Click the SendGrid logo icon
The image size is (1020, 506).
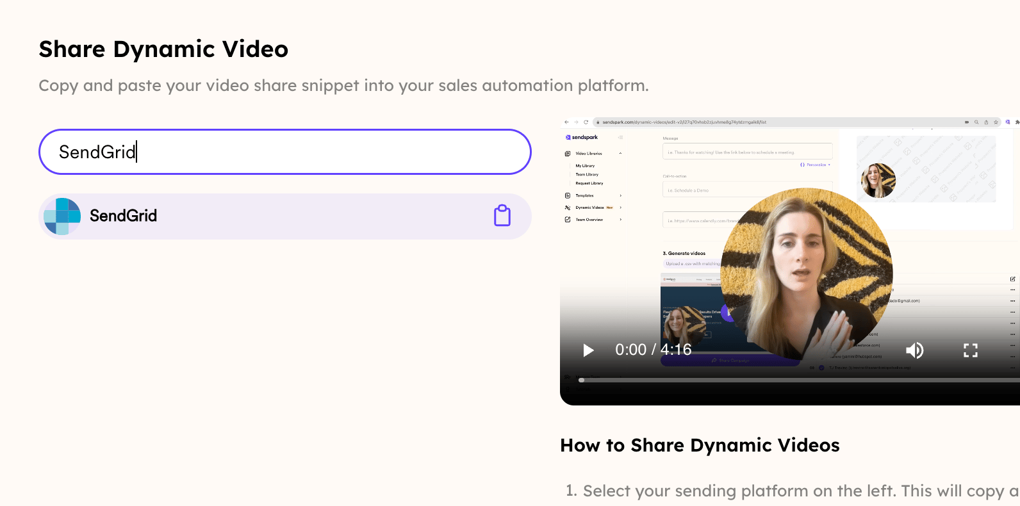(x=62, y=216)
